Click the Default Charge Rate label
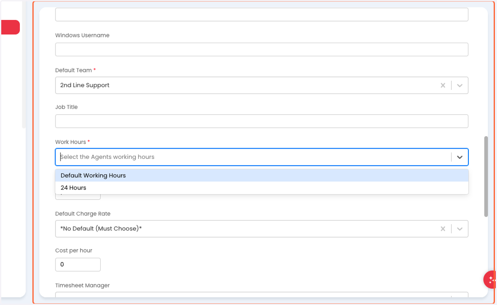497x305 pixels. point(83,214)
